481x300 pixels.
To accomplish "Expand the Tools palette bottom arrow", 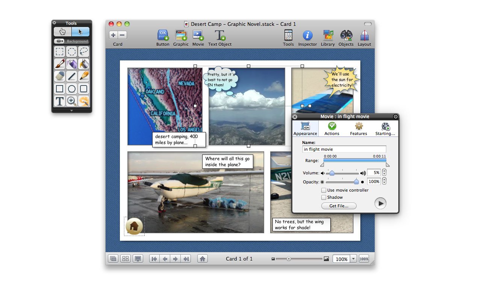I will (x=72, y=111).
